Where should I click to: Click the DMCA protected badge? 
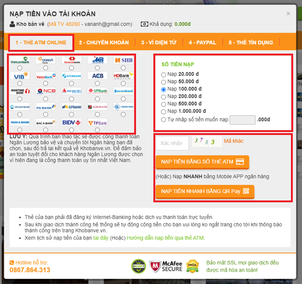(193, 266)
